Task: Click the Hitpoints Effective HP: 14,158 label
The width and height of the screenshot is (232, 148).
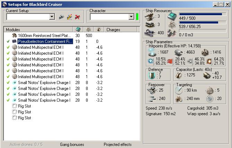Action: point(175,46)
